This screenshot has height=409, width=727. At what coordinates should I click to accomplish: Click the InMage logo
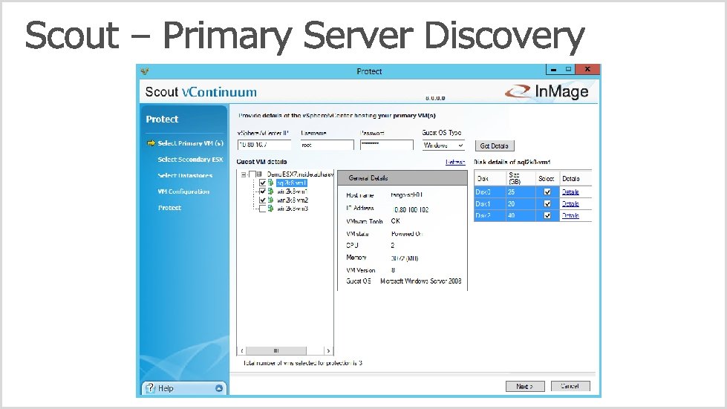tap(547, 92)
